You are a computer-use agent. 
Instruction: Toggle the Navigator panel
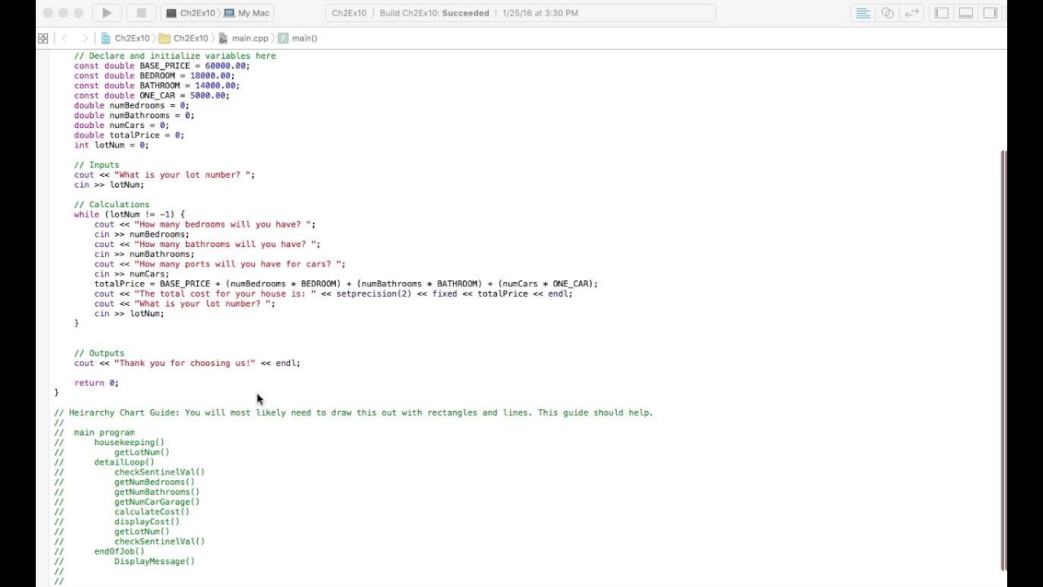click(x=942, y=13)
